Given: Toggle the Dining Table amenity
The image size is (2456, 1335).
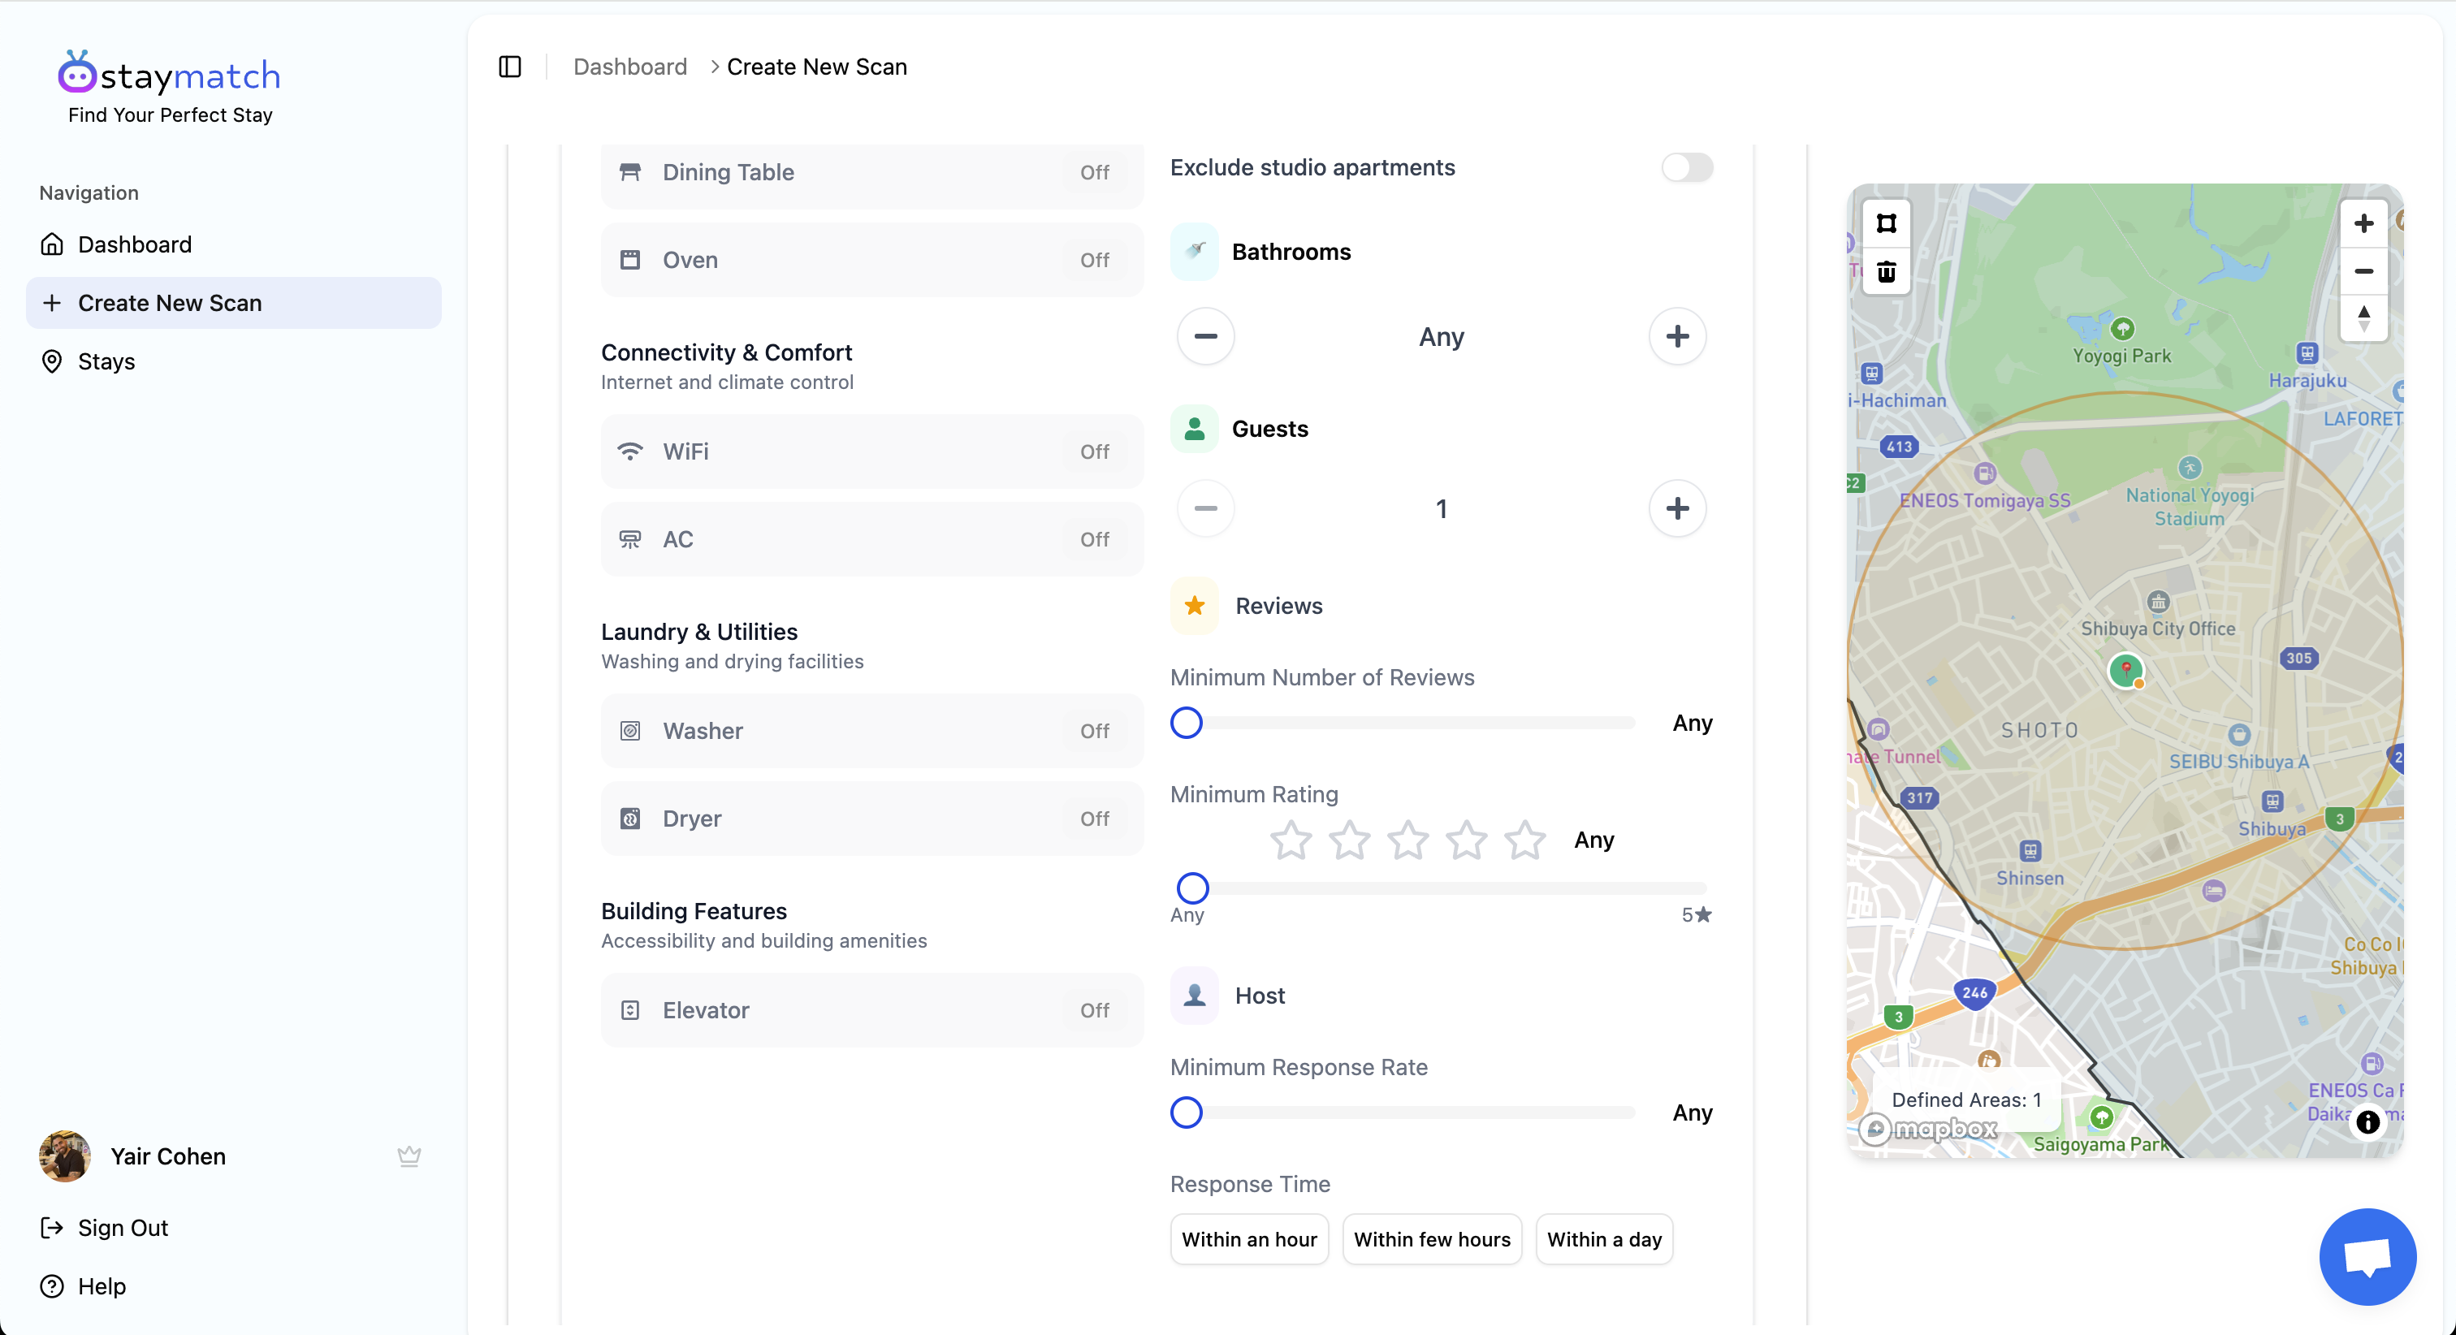Looking at the screenshot, I should pos(871,173).
